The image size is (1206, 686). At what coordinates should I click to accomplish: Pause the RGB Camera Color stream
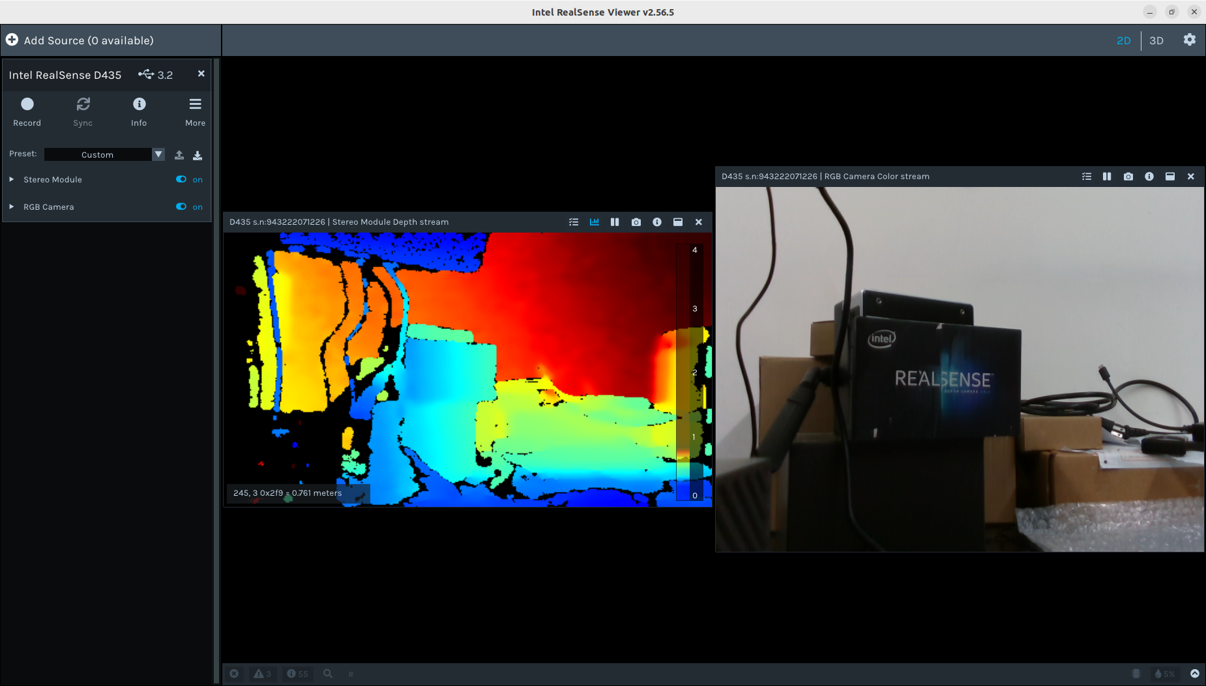point(1107,177)
